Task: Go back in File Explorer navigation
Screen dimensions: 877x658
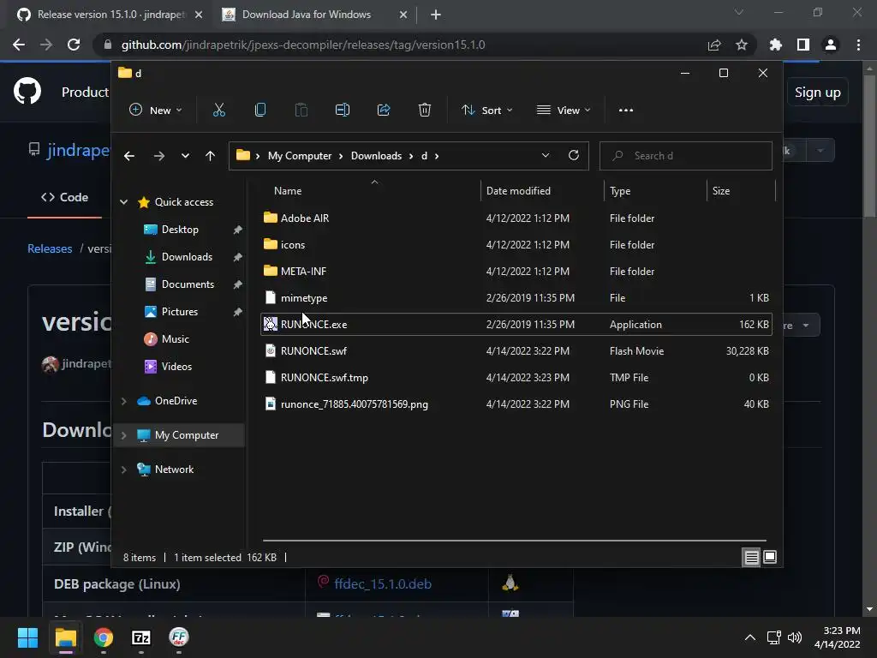Action: coord(129,156)
